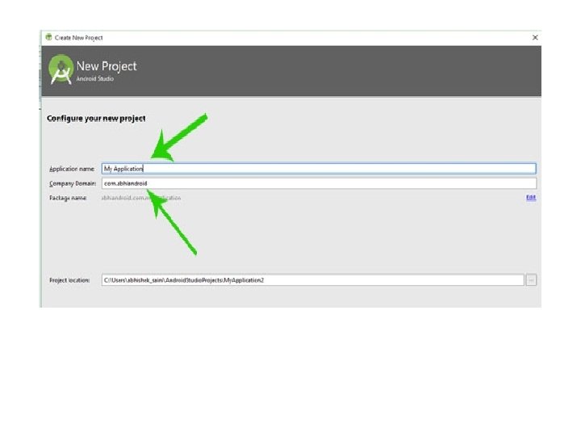This screenshot has width=581, height=436.
Task: Click the Android Studio logo in header
Action: point(61,69)
